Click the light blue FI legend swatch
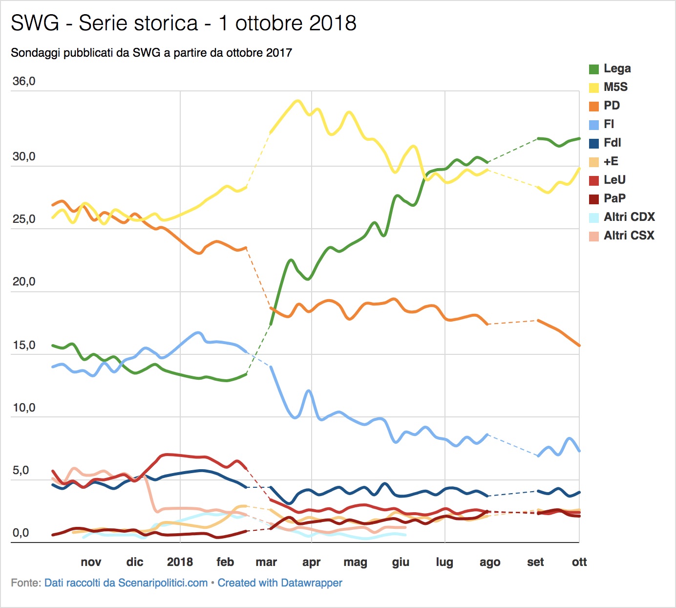 pos(593,125)
